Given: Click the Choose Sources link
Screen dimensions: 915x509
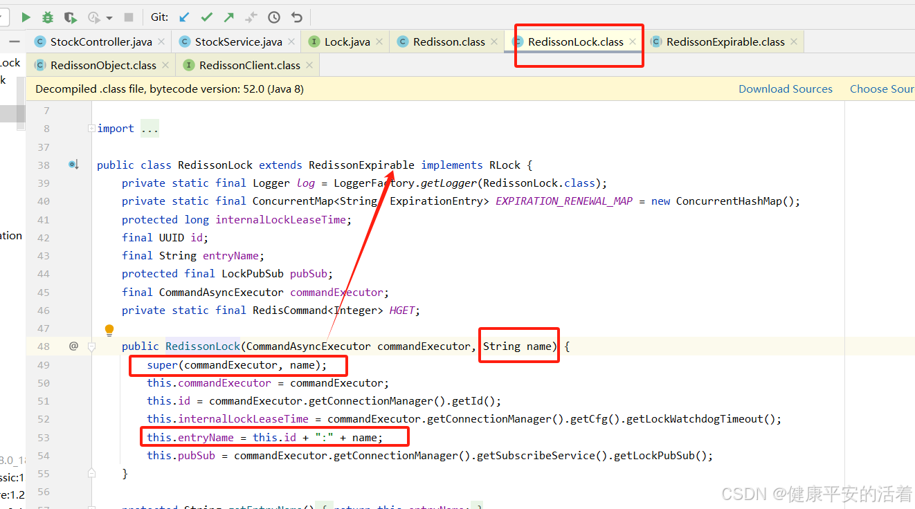Looking at the screenshot, I should [882, 89].
